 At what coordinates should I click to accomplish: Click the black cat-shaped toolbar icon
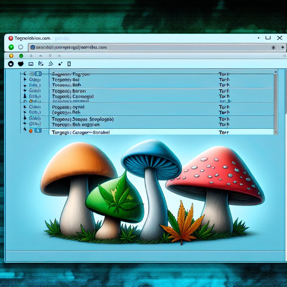pos(21,64)
